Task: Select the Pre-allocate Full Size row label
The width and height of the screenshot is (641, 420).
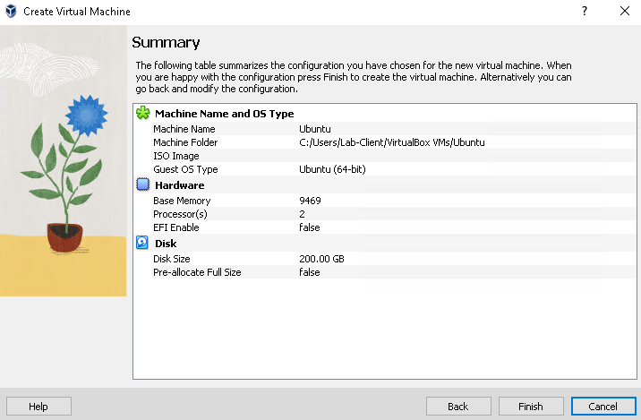Action: [197, 272]
